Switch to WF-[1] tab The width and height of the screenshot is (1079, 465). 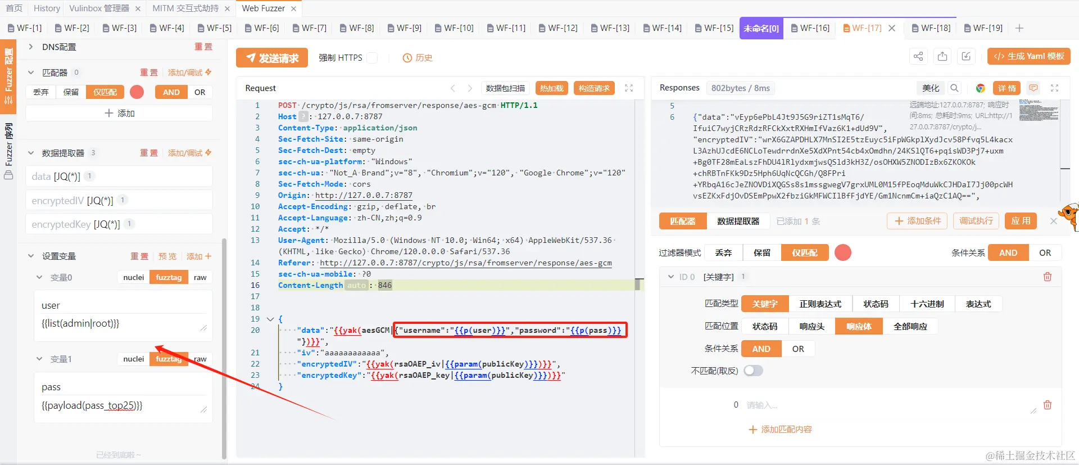click(x=25, y=28)
